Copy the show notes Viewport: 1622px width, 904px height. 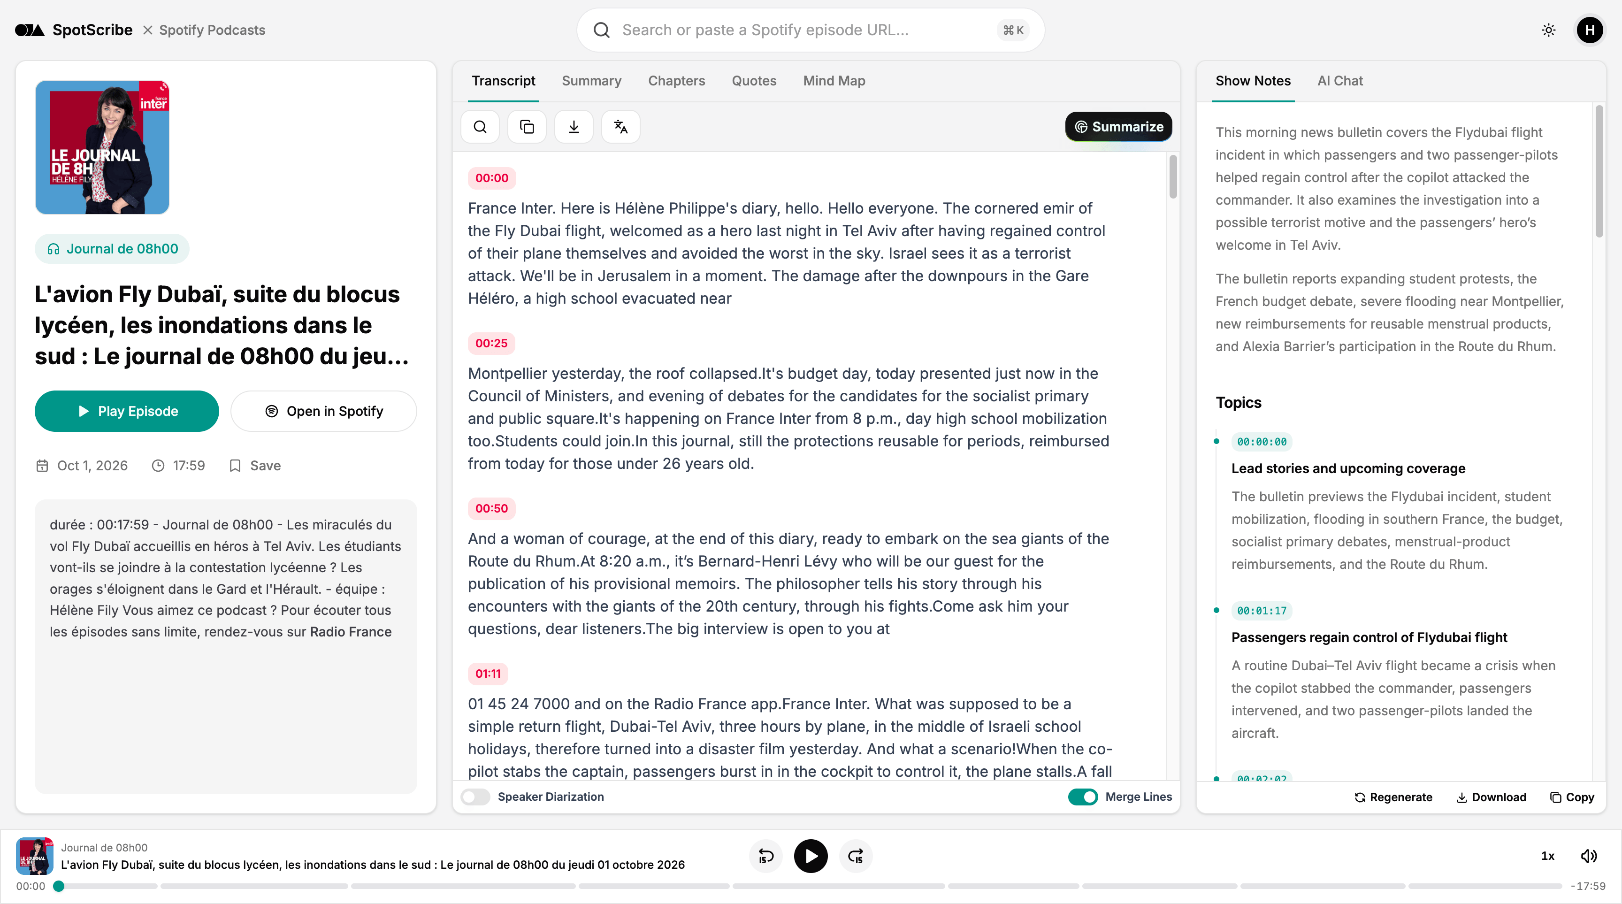point(1572,797)
